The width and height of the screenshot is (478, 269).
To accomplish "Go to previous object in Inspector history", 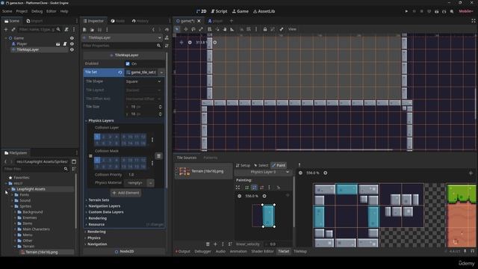I will click(x=153, y=30).
